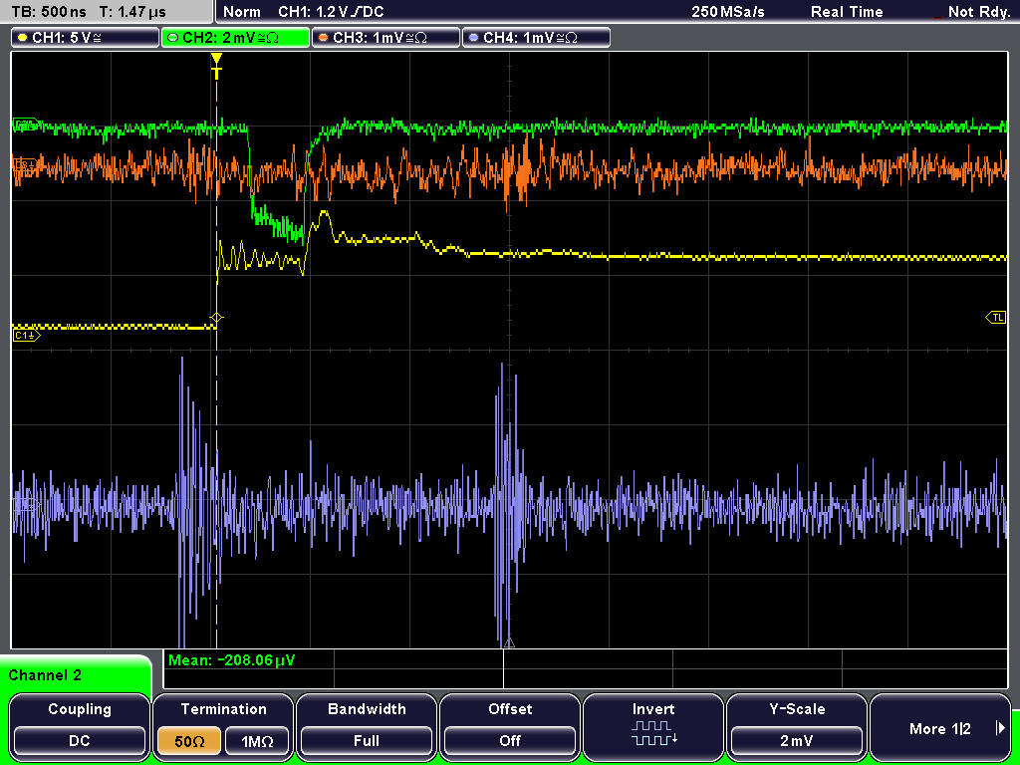Click the yellow dot in CH1 tab
Screen dimensions: 1020x765
[23, 38]
